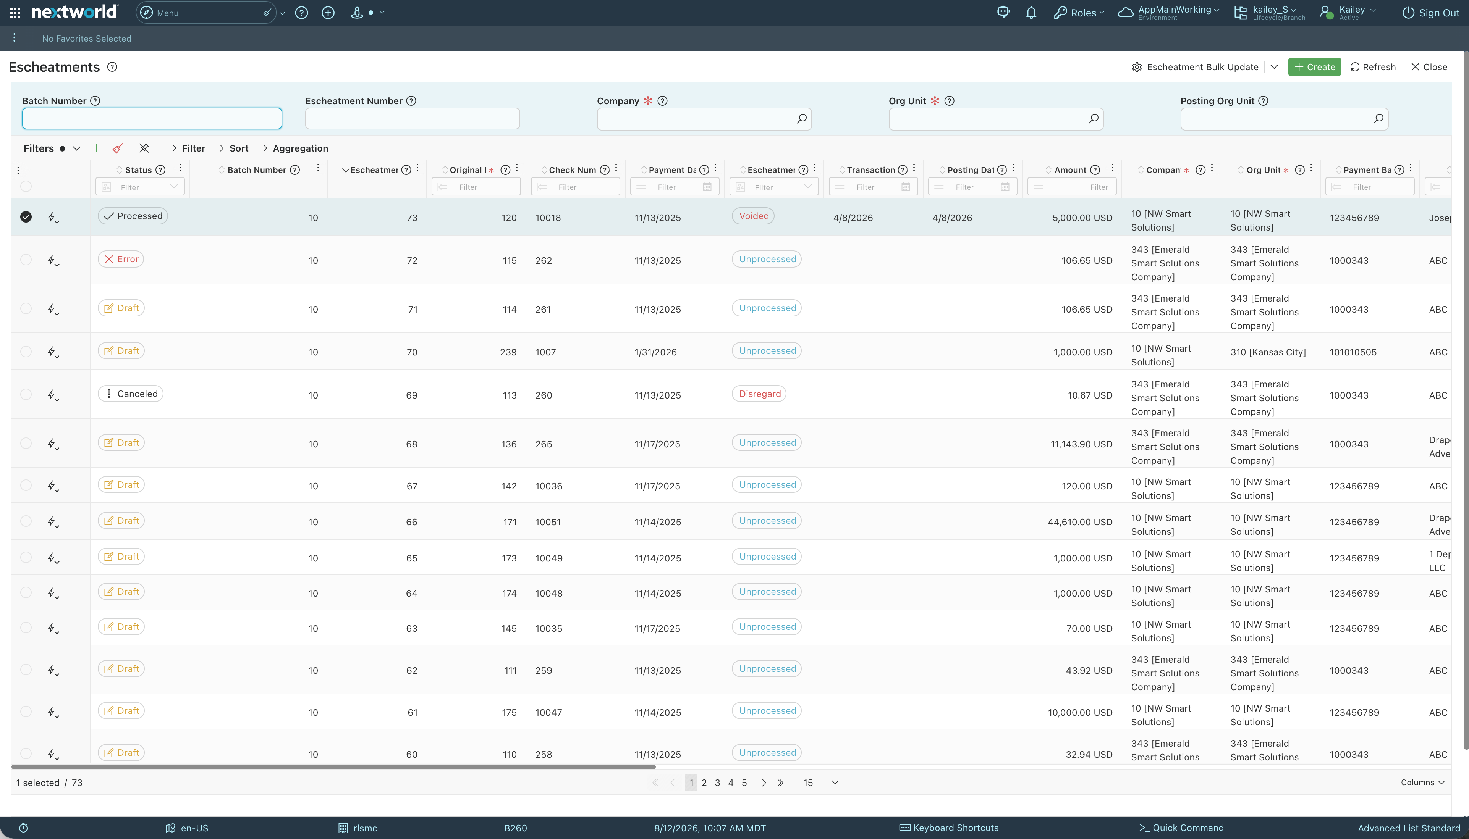This screenshot has width=1469, height=839.
Task: Click the green Create button
Action: click(1314, 67)
